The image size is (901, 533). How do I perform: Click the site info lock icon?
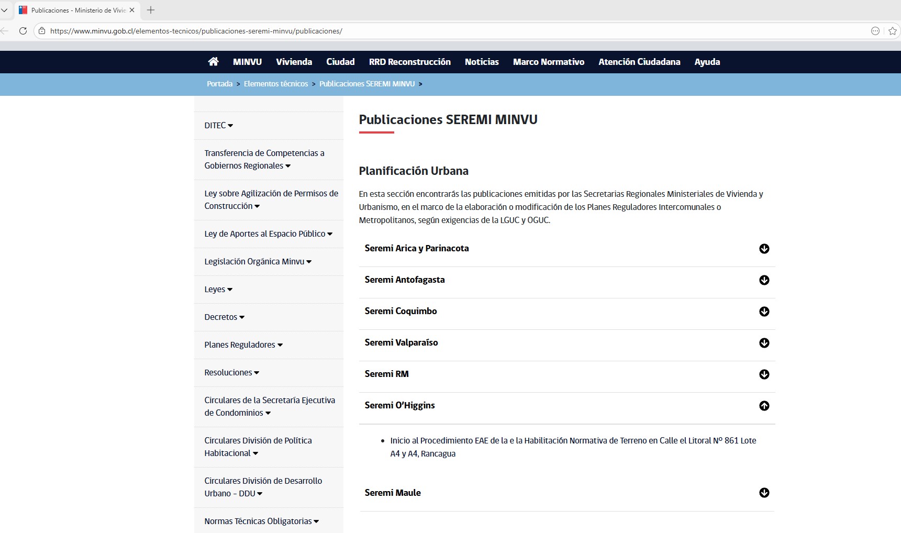click(x=42, y=31)
